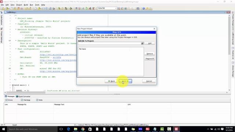Cancel the New Project Wizard
The image size is (235, 132).
tap(149, 81)
